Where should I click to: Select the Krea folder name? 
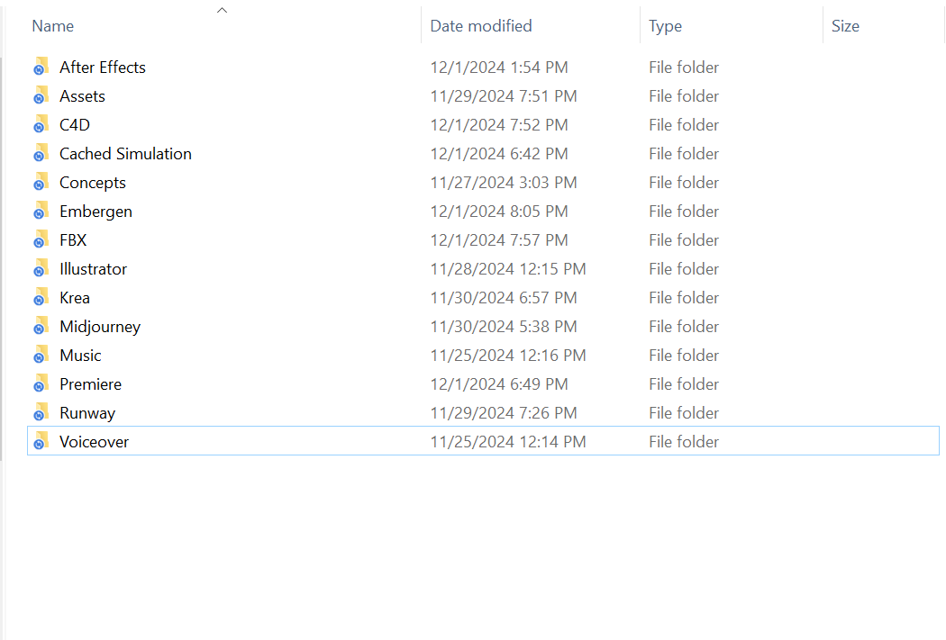coord(75,298)
